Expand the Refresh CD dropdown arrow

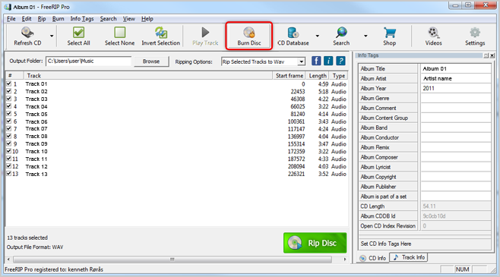point(52,36)
